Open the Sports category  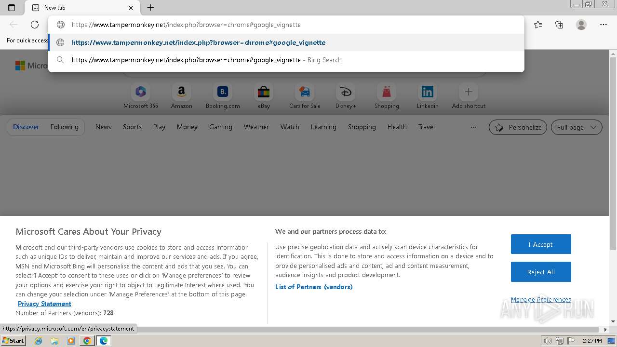point(132,127)
